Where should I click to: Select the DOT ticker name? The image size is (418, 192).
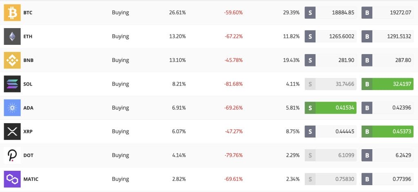click(x=28, y=155)
